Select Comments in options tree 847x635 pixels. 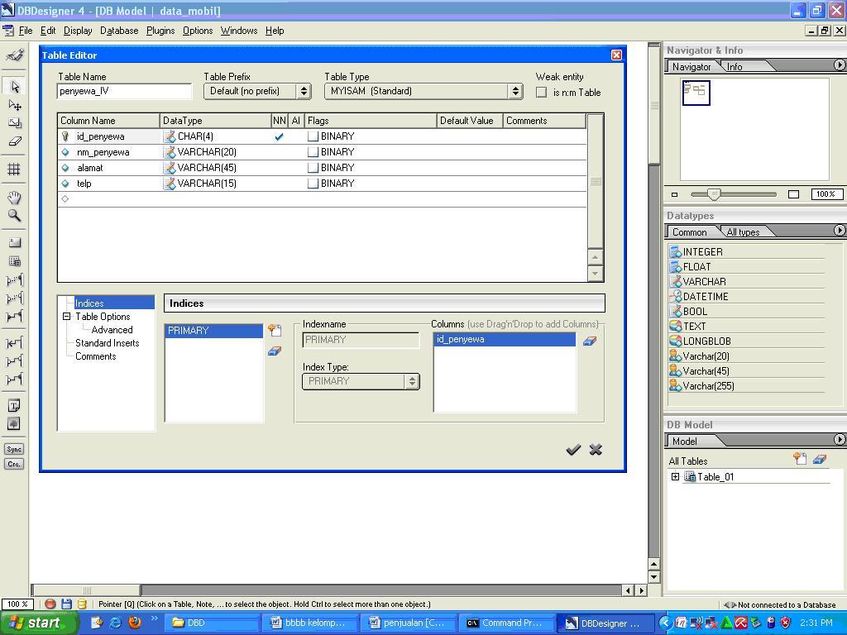coord(96,356)
